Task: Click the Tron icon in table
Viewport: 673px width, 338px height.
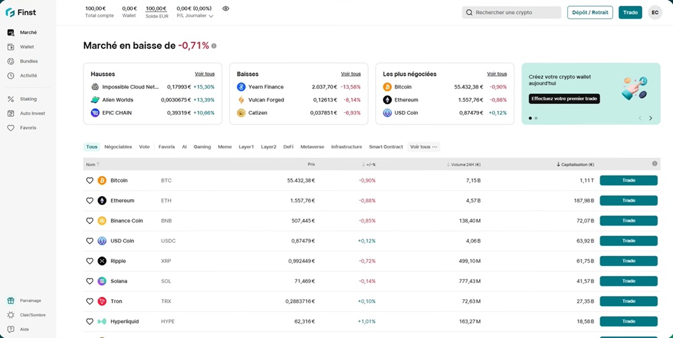Action: [102, 301]
